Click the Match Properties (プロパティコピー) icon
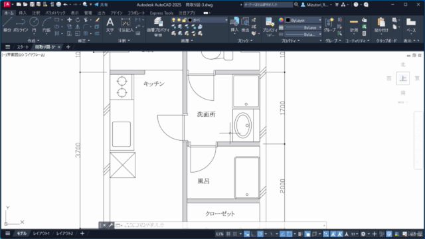The image size is (425, 239). [270, 27]
